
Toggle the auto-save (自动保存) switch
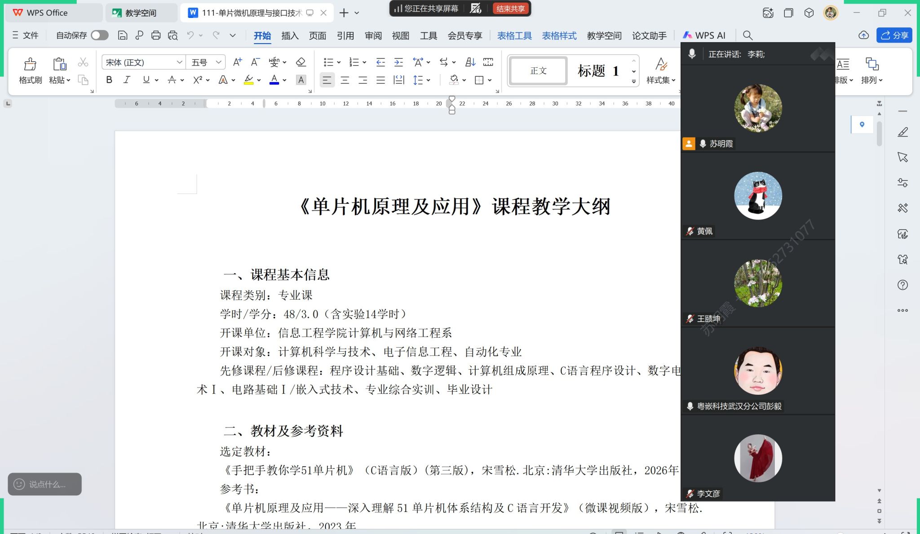(x=99, y=35)
